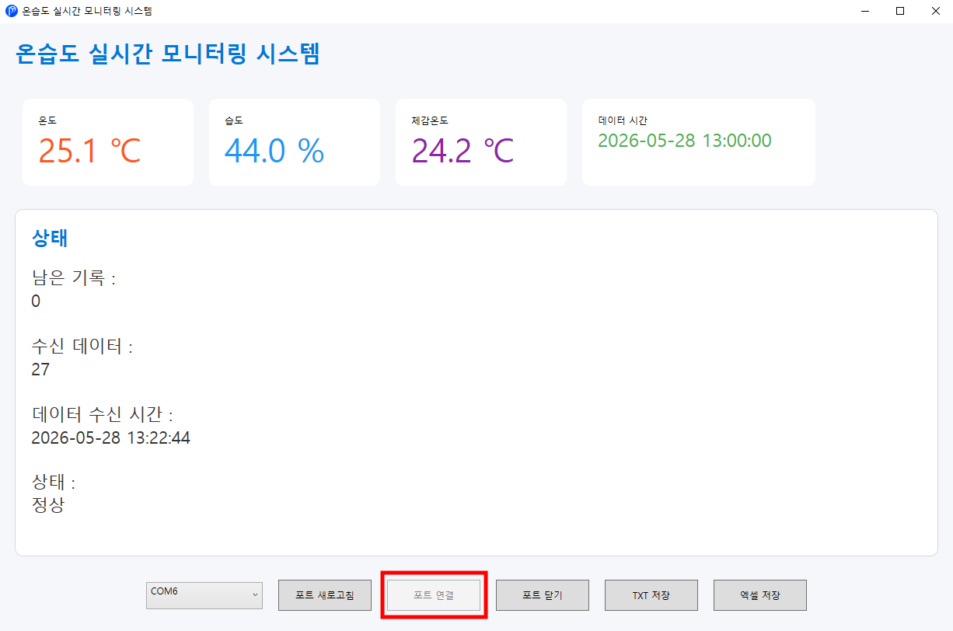Select the 남은 기록 value 0

click(x=36, y=302)
